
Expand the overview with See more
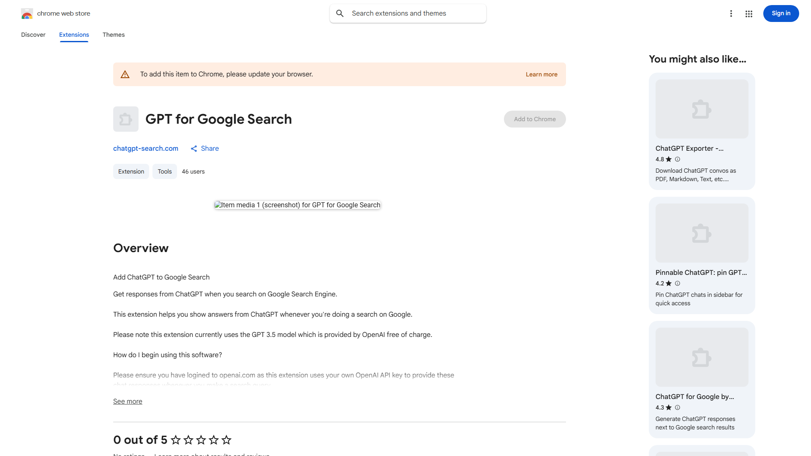tap(128, 401)
